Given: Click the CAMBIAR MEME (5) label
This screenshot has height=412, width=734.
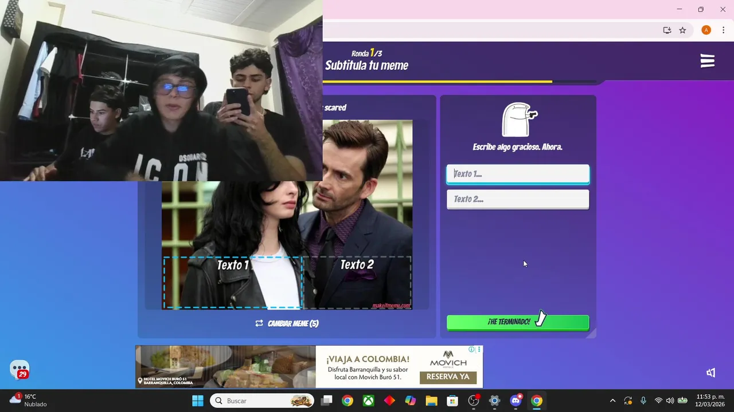Looking at the screenshot, I should point(293,323).
